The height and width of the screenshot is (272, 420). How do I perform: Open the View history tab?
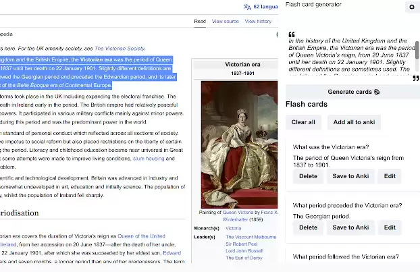[x=258, y=22]
